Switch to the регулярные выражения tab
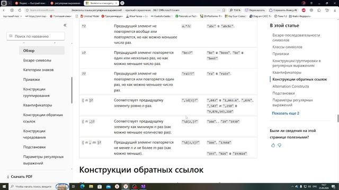Image resolution: width=339 pixels, height=190 pixels. pos(65,3)
